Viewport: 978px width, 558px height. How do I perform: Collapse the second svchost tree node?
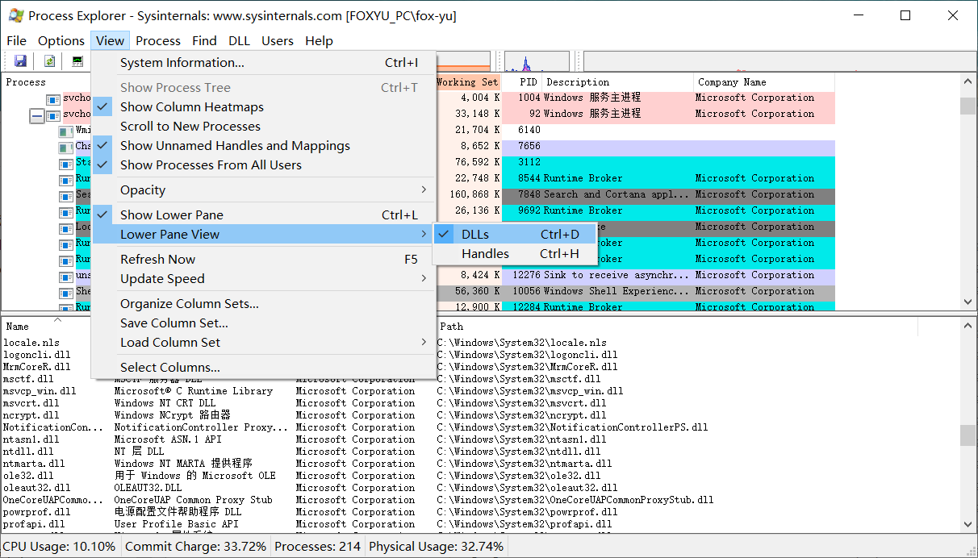pyautogui.click(x=37, y=116)
